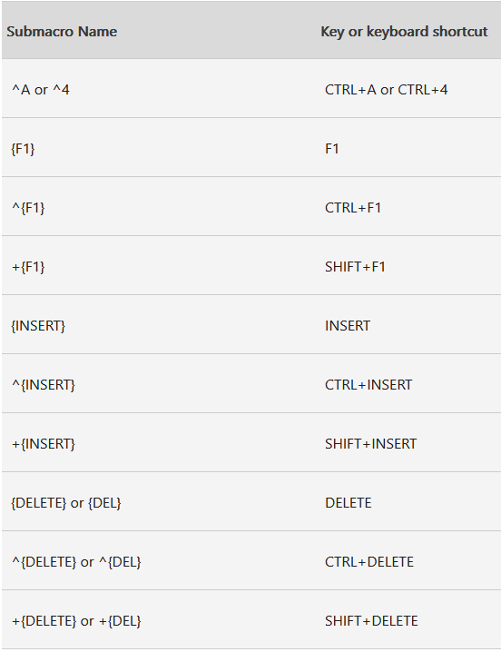
Task: Select the CTRL+A or CTRL+4 cell
Action: tap(386, 89)
